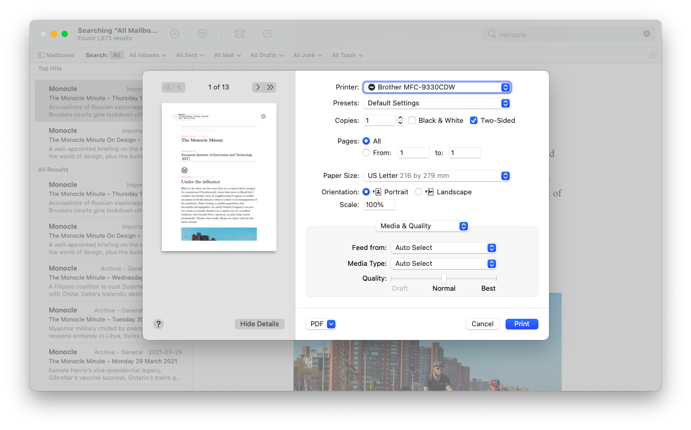Screen dimensions: 691x430
Task: Click the Scale percentage field
Action: coord(379,205)
